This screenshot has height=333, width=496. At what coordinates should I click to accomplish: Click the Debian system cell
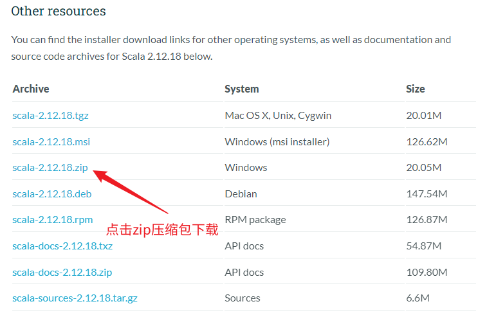[241, 194]
